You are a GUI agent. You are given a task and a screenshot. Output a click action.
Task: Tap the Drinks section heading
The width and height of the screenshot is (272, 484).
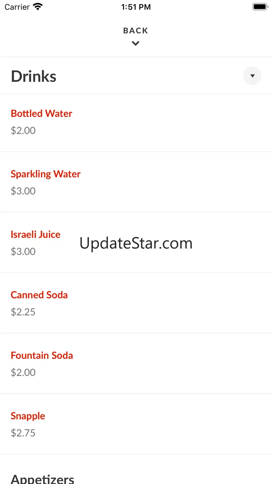[34, 76]
